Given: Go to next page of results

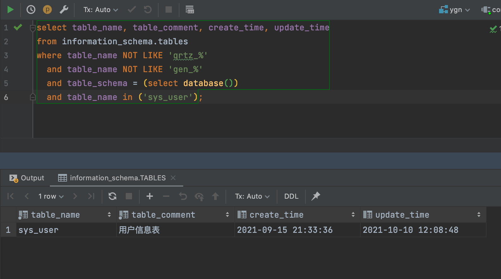Looking at the screenshot, I should 75,196.
